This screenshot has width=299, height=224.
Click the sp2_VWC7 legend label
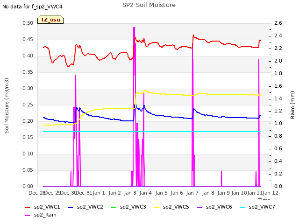pos(262,207)
